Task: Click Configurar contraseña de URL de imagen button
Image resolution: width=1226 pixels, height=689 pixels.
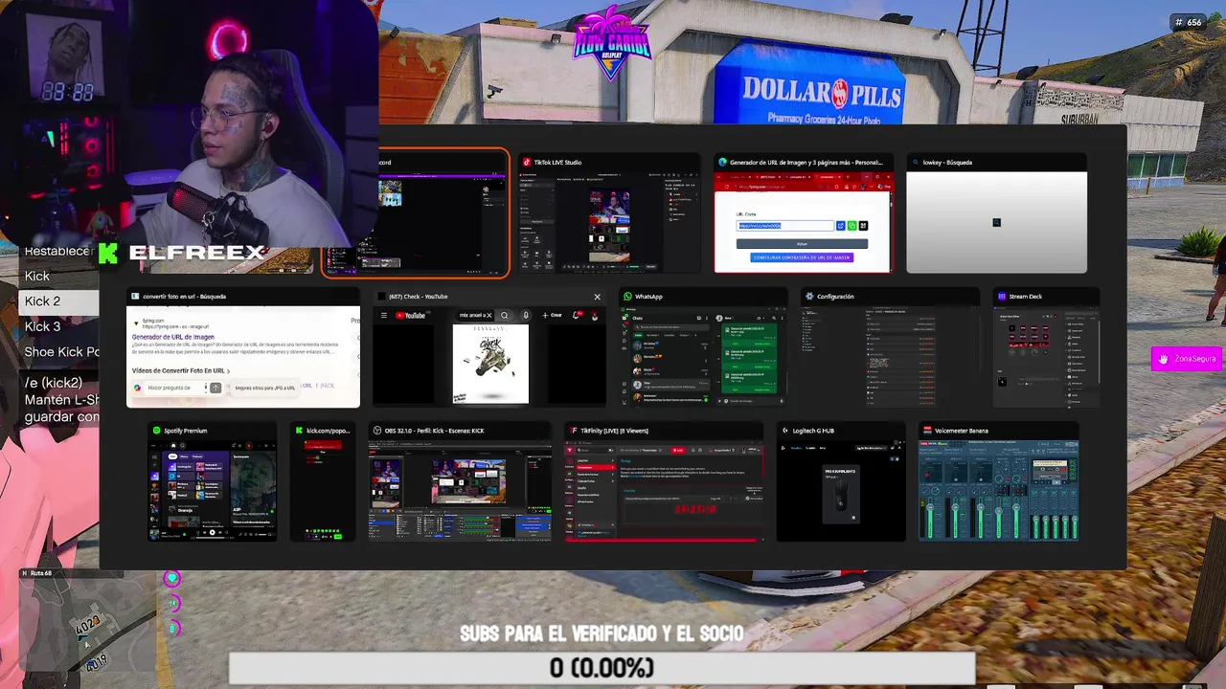Action: [x=802, y=257]
